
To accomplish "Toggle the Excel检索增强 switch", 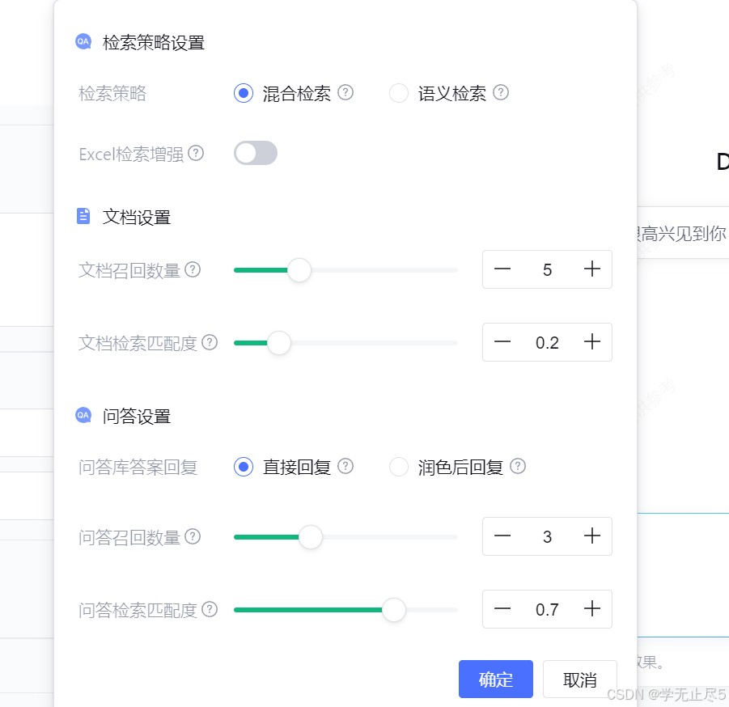I will (256, 153).
